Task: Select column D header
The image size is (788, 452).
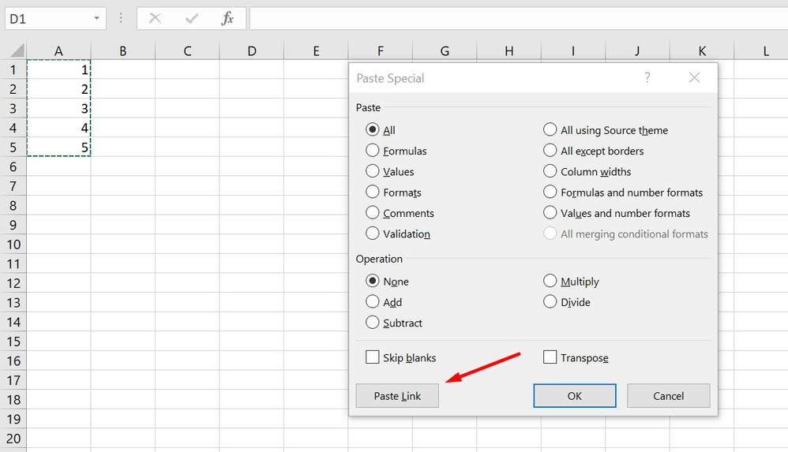Action: point(252,50)
